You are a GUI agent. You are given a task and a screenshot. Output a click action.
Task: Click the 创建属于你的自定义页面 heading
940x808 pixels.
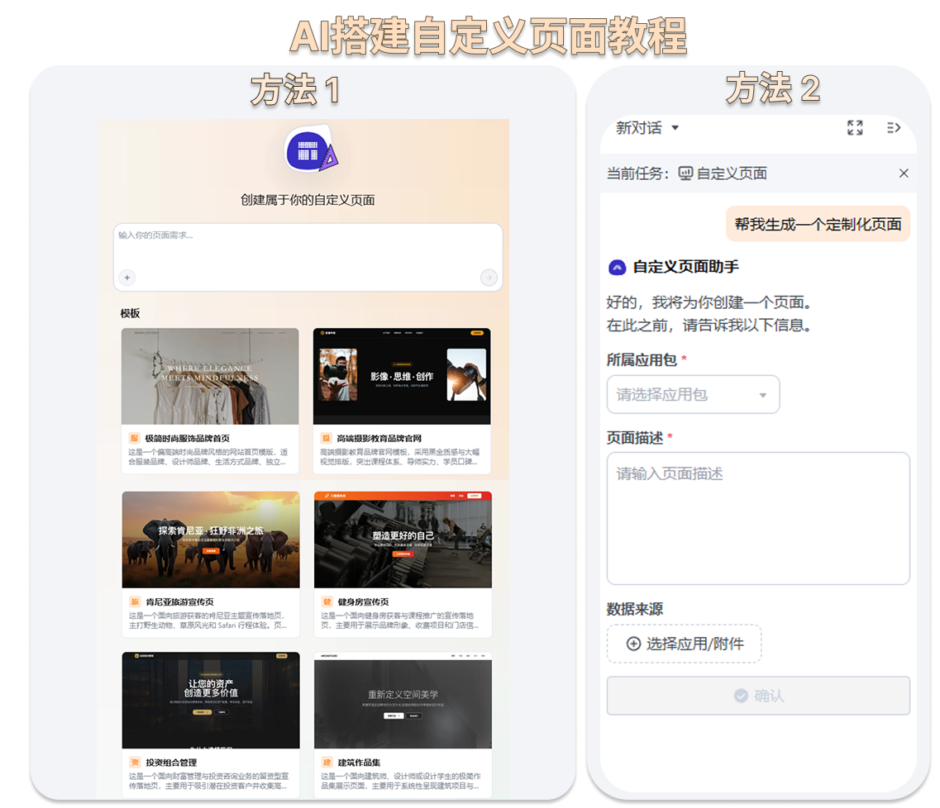(x=308, y=200)
